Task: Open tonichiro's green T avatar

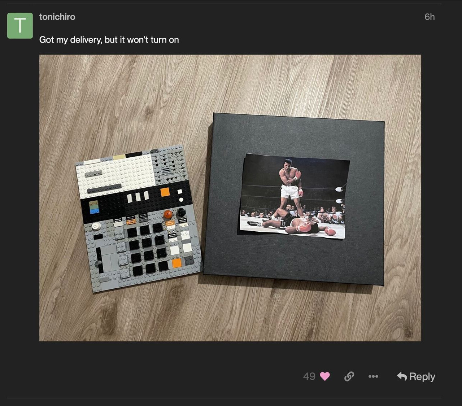Action: (20, 26)
